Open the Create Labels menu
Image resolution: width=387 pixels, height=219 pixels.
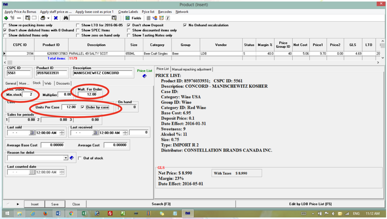coord(128,12)
